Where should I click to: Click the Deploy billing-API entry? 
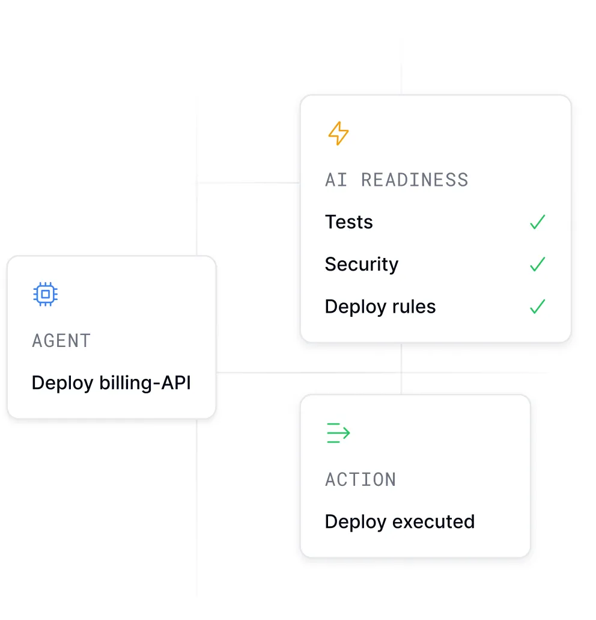[x=111, y=383]
